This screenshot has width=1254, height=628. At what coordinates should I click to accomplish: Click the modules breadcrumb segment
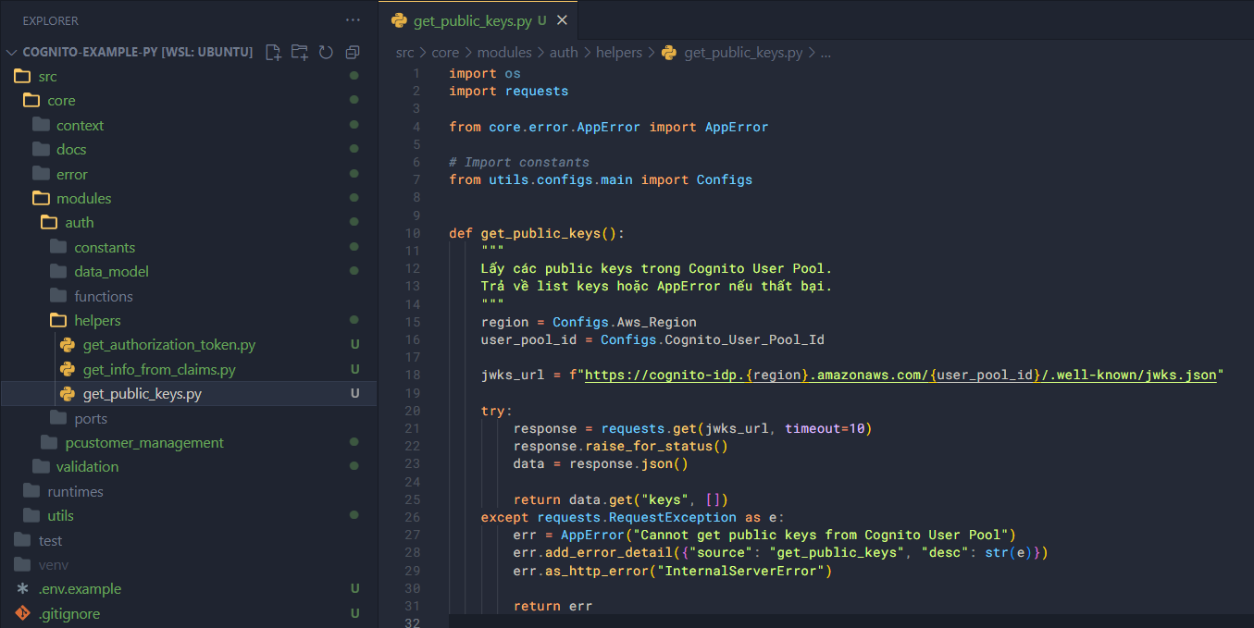tap(504, 53)
